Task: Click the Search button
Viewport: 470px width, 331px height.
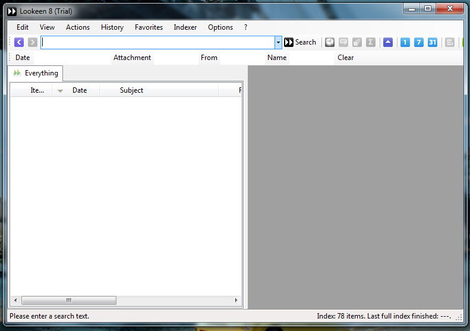Action: [300, 42]
